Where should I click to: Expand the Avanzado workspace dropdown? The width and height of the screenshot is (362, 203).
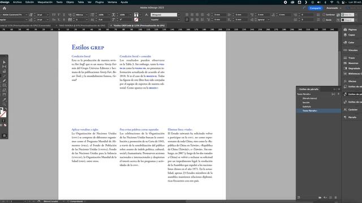point(334,8)
